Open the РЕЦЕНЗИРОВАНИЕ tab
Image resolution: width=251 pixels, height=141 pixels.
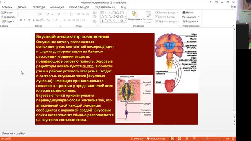tap(105, 7)
